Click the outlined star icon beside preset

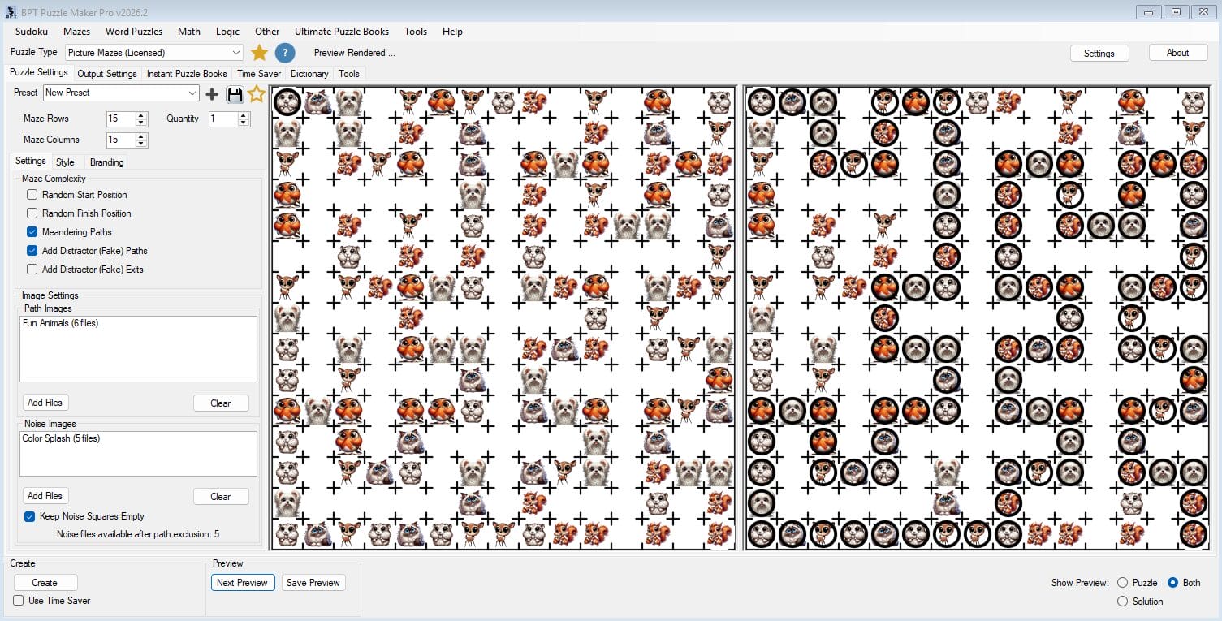[x=257, y=94]
